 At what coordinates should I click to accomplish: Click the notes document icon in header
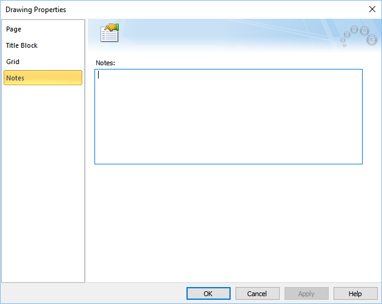pos(110,33)
